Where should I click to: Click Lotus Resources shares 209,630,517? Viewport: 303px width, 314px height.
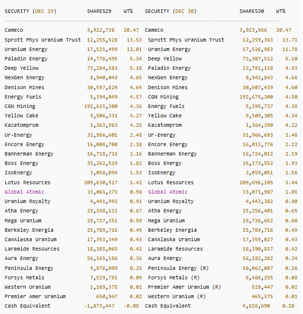(101, 183)
